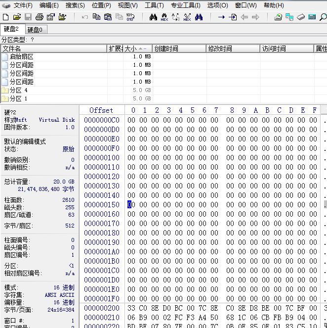
Task: Click the 分区类型: ? label
Action: pos(18,40)
